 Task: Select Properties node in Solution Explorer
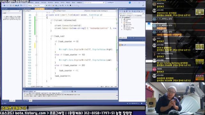tap(128, 19)
